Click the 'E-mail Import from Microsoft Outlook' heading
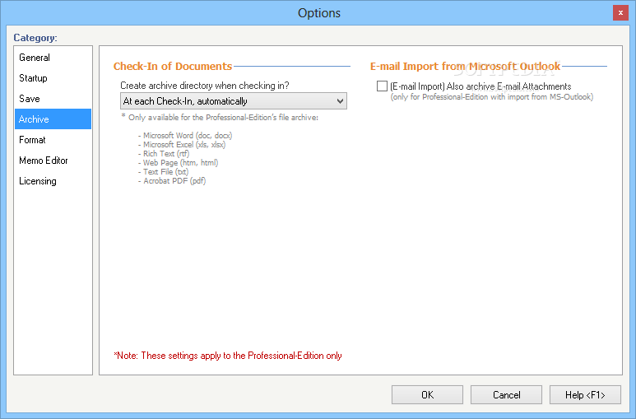Image resolution: width=636 pixels, height=419 pixels. coord(465,66)
